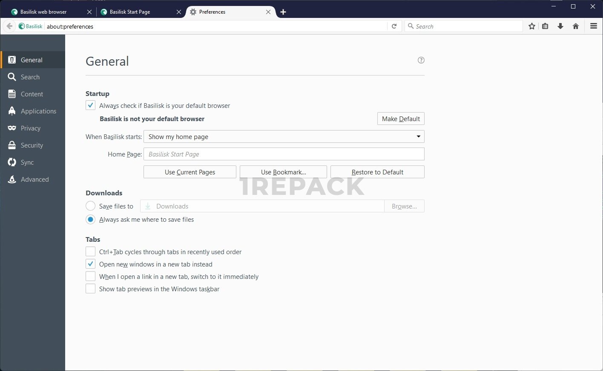The image size is (603, 371).
Task: Show your bookmarks list icon
Action: (545, 26)
